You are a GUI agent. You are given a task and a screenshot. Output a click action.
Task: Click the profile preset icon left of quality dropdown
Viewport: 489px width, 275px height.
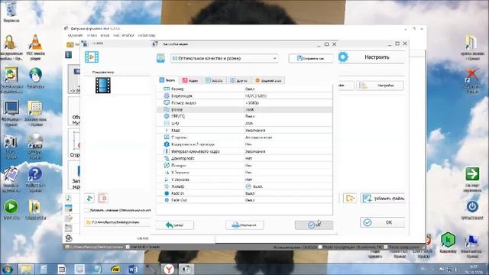tap(160, 58)
